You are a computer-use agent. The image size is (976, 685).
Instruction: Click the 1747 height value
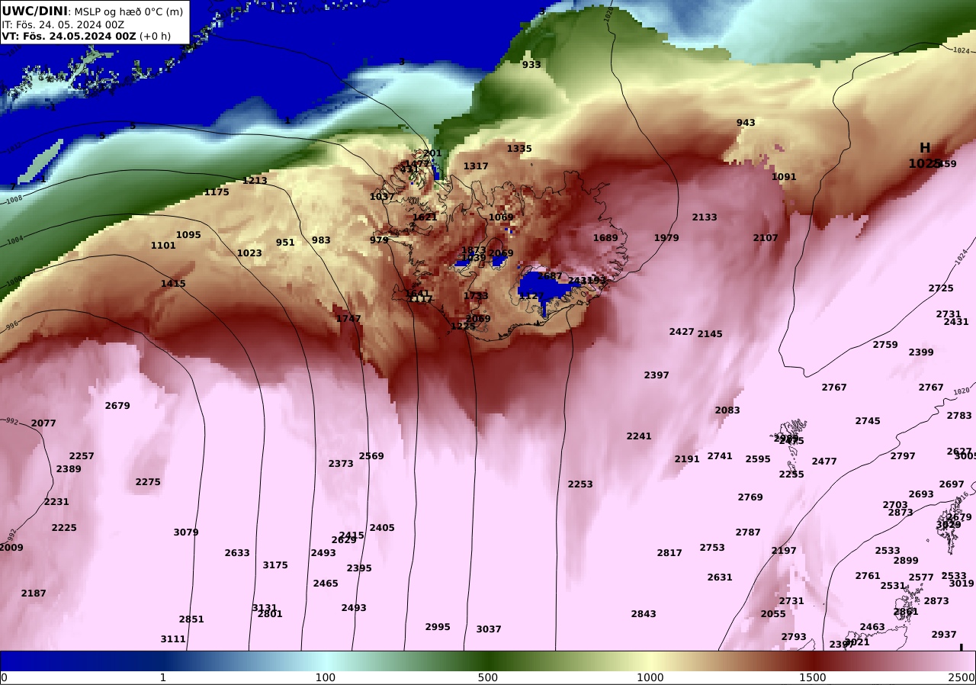348,319
